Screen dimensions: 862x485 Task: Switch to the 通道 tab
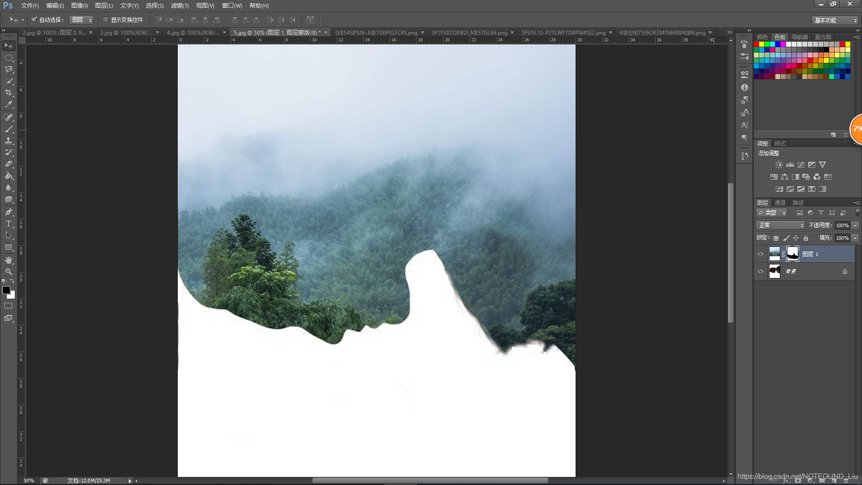coord(780,203)
